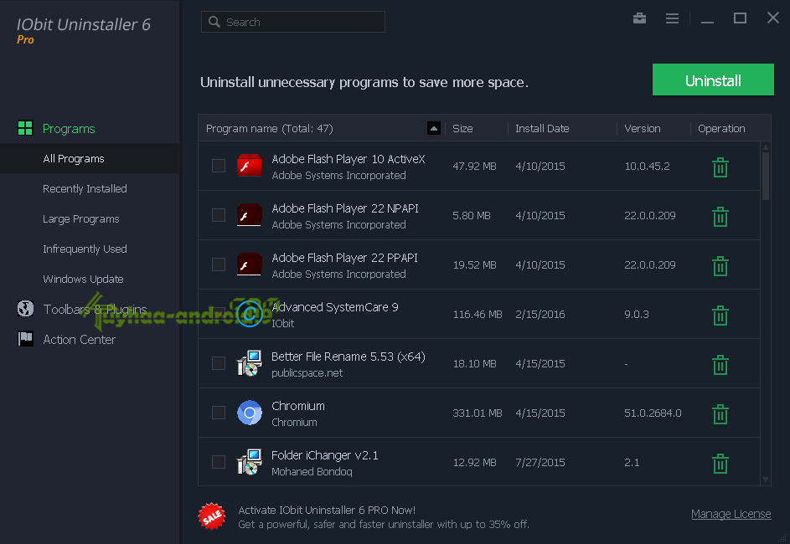Image resolution: width=790 pixels, height=544 pixels.
Task: Click the Programs grid icon
Action: tap(25, 128)
